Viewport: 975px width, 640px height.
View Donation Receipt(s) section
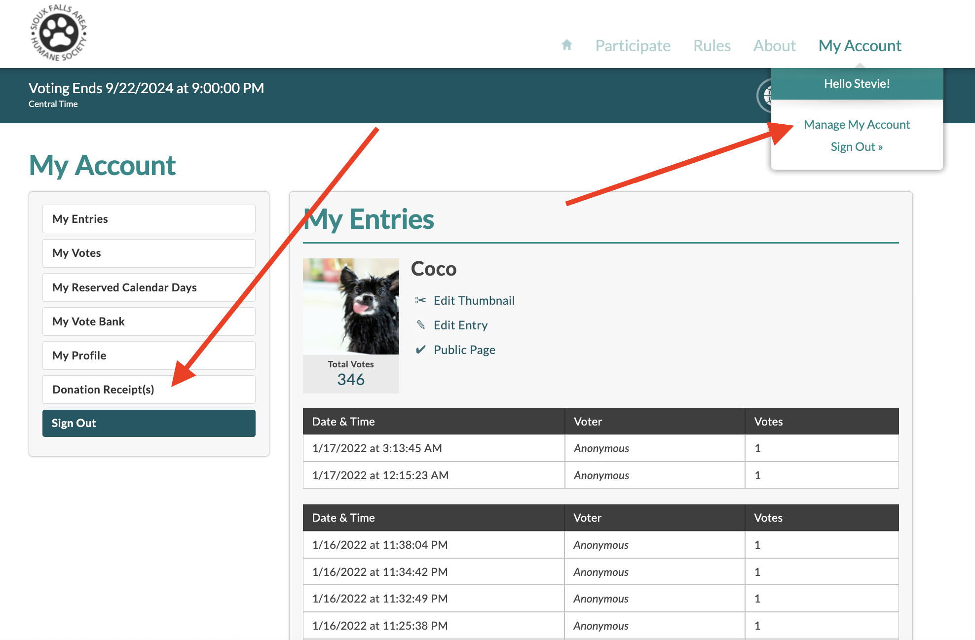[149, 390]
